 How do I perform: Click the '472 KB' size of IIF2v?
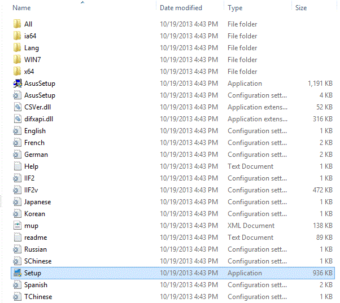(x=322, y=190)
